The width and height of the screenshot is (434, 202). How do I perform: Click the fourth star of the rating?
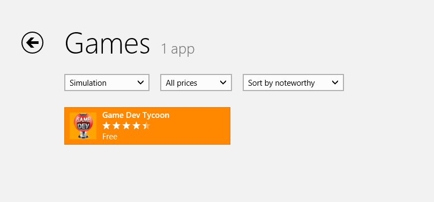(x=136, y=126)
